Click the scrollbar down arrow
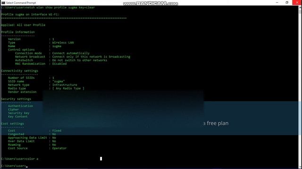302x169 pixels. click(x=300, y=167)
